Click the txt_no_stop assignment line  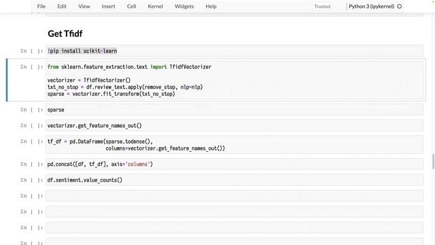tap(125, 87)
